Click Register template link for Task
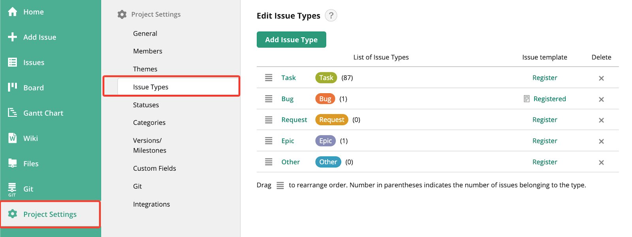This screenshot has height=237, width=632. (x=544, y=78)
